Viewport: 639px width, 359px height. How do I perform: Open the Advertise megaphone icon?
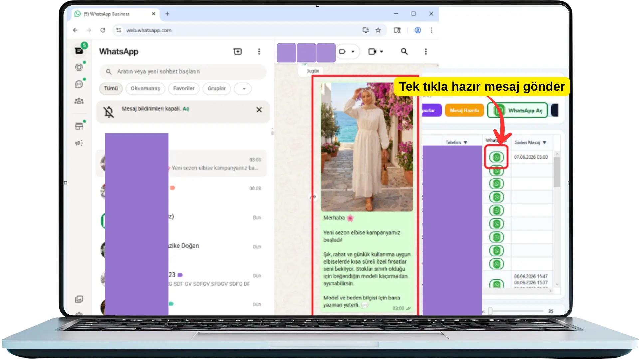coord(79,143)
